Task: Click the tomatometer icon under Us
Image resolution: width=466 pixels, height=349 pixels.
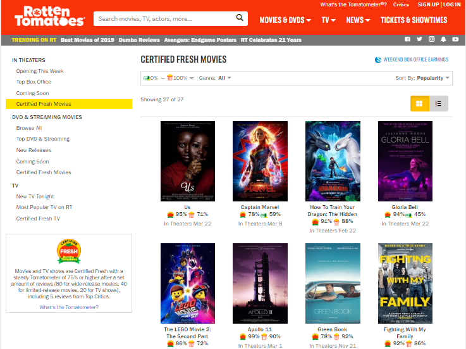Action: [x=170, y=214]
